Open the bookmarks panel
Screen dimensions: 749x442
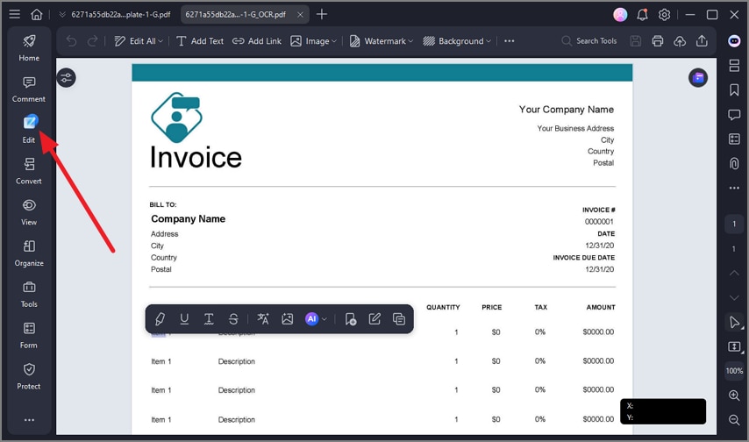[734, 89]
